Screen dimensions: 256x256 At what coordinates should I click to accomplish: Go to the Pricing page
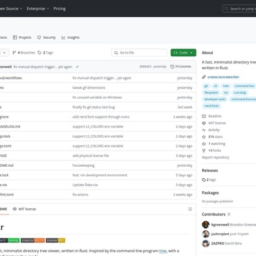(x=59, y=8)
